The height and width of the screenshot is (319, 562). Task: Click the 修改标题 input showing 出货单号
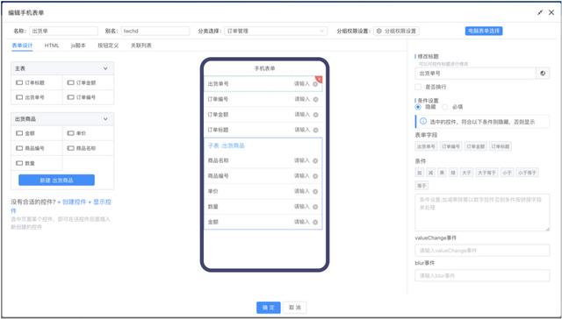click(475, 74)
